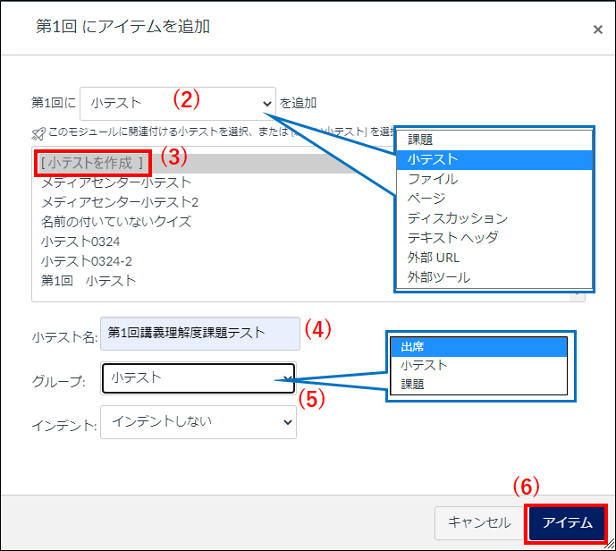Expand the グループ dropdown

coord(198,378)
